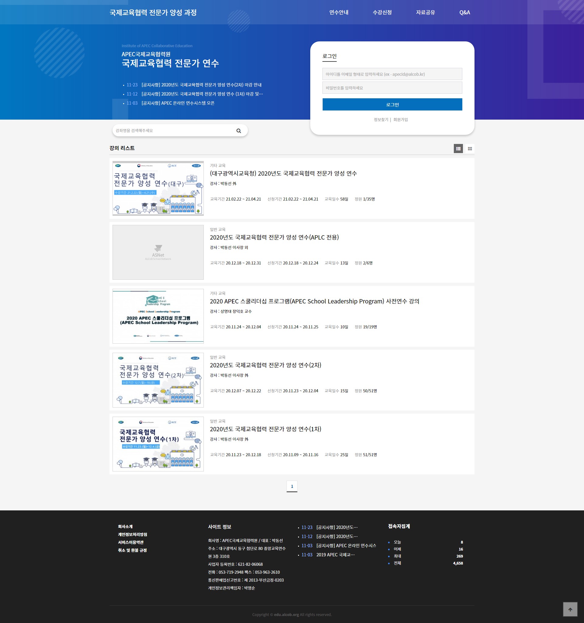Open the APEC School Leadership Program thumbnail
The width and height of the screenshot is (584, 623).
(x=158, y=316)
